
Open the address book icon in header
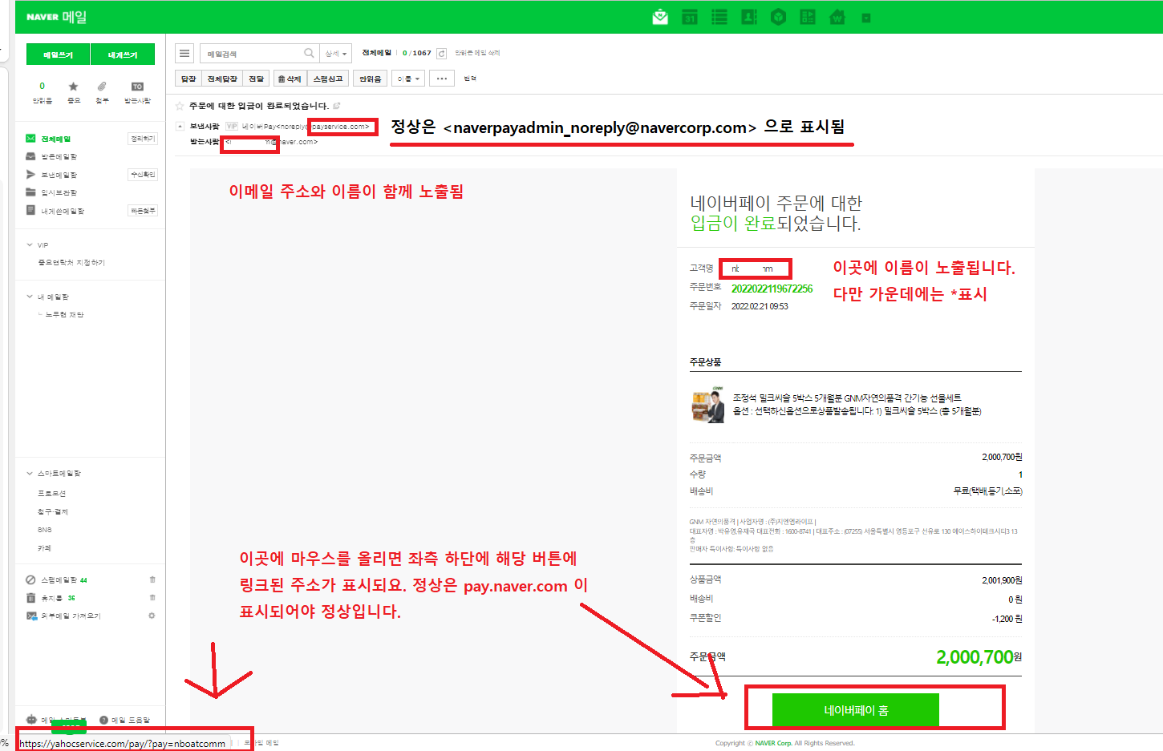(x=749, y=17)
